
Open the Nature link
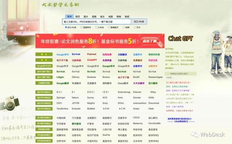[x=75, y=98]
